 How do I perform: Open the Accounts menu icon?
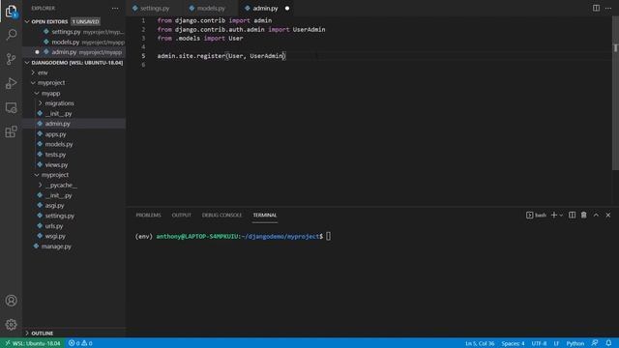pyautogui.click(x=11, y=301)
